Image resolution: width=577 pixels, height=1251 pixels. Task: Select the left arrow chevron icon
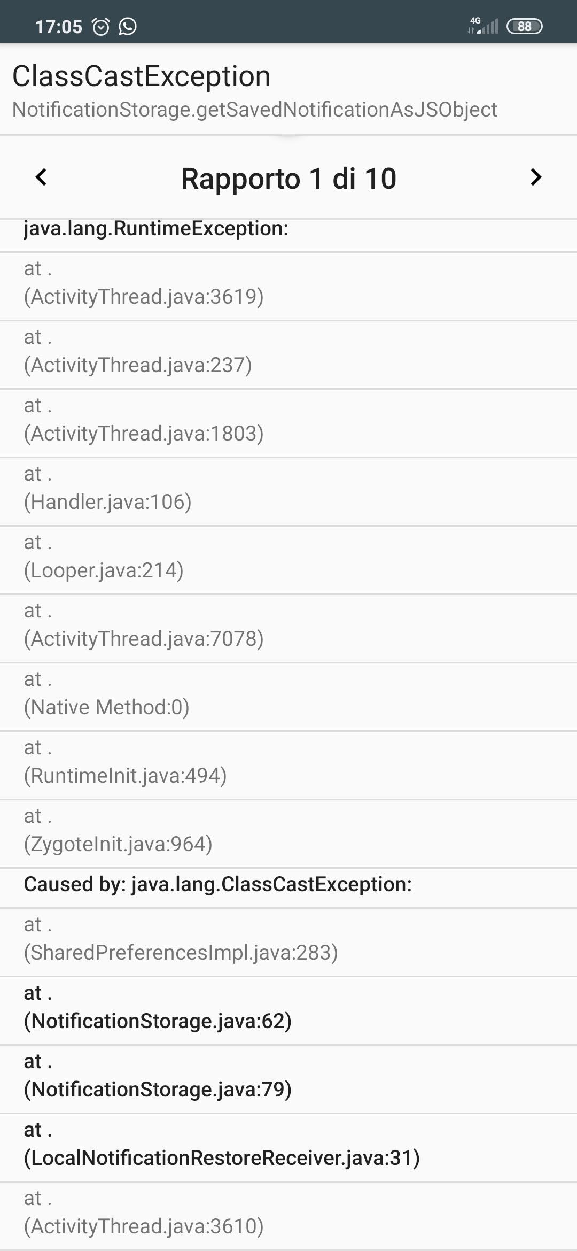[x=40, y=178]
